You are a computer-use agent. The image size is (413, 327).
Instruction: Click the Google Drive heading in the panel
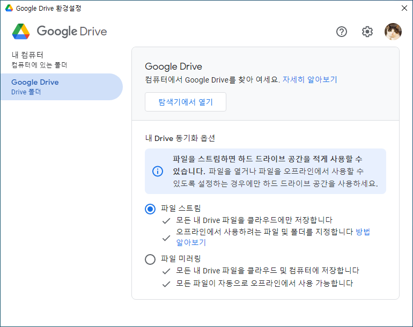pyautogui.click(x=173, y=66)
